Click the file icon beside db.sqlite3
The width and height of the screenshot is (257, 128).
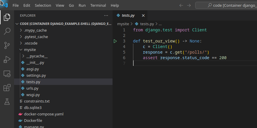(21, 108)
